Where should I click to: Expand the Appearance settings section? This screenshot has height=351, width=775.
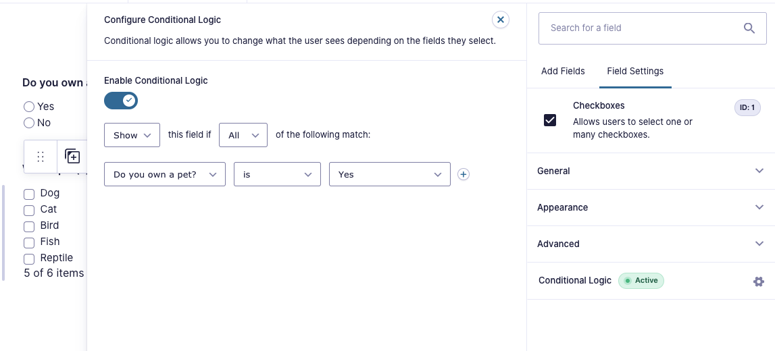pos(651,207)
